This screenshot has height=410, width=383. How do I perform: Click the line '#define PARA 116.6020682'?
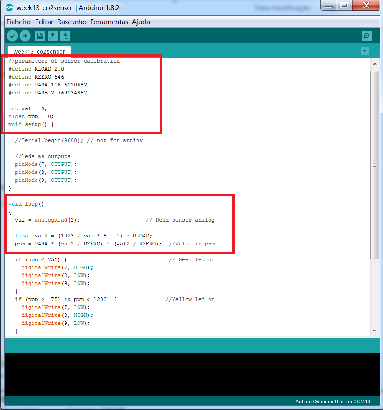coord(48,85)
